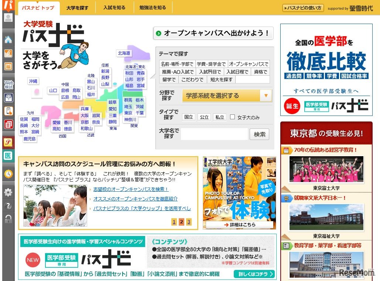Screen dimensions: 380x281
Task: Open the red book icon in sidebar
Action: click(x=8, y=124)
